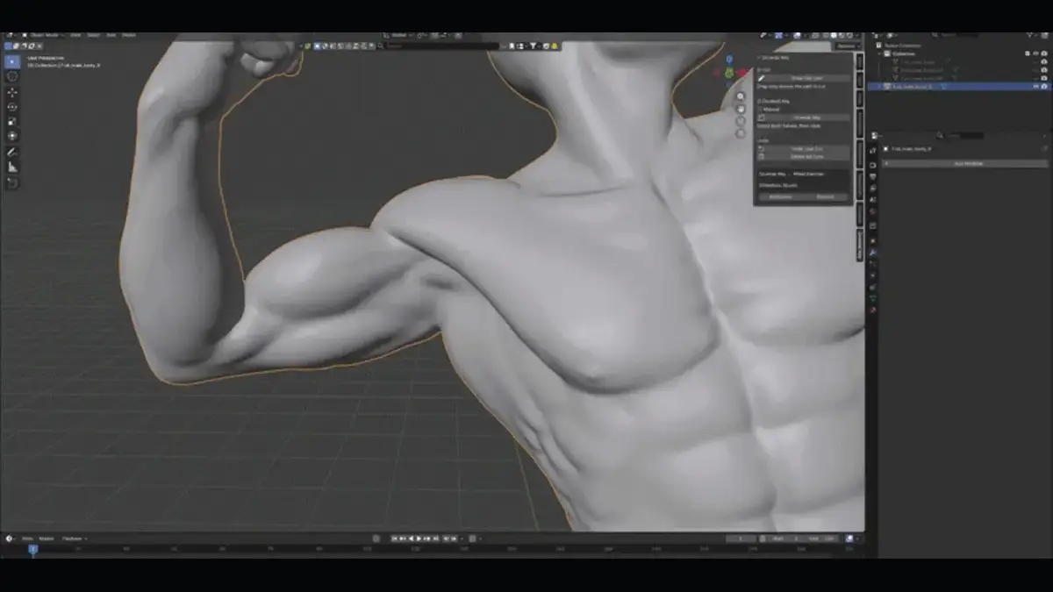Select the Transform tool in the left toolbar
This screenshot has width=1053, height=592.
pyautogui.click(x=12, y=136)
